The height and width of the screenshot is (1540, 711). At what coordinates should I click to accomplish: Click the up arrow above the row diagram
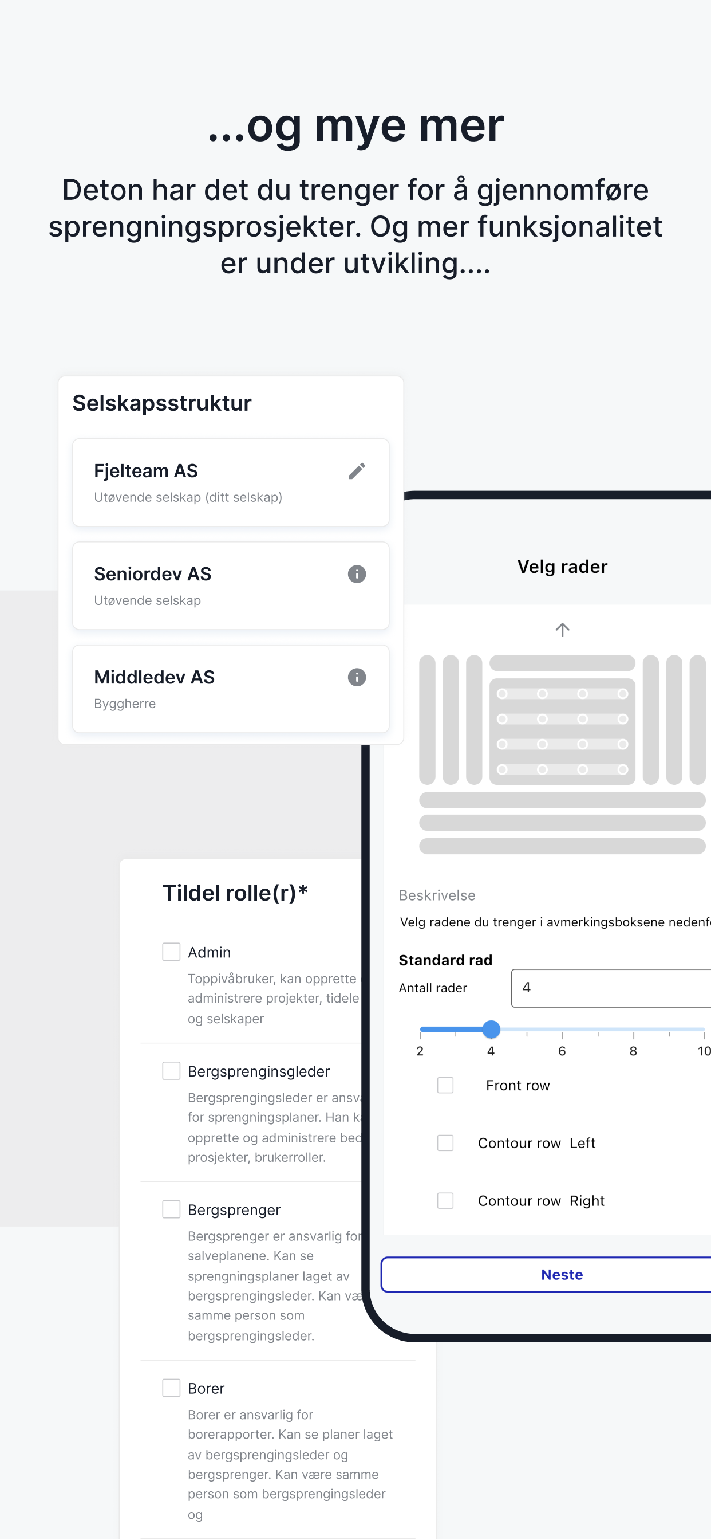562,630
